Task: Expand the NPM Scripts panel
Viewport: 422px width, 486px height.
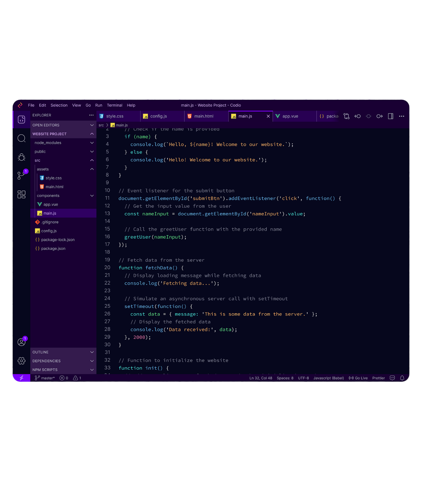Action: [63, 370]
